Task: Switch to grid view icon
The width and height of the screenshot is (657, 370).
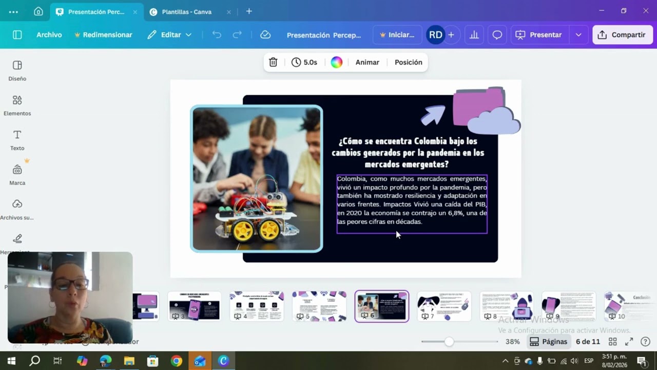Action: pos(612,342)
